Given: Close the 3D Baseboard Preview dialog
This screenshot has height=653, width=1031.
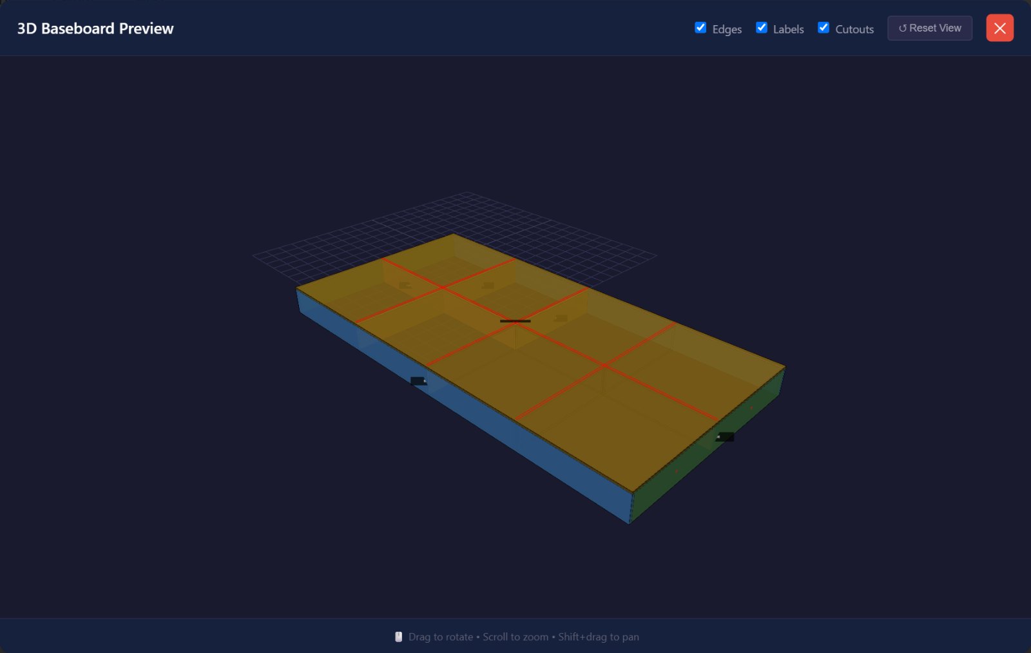Looking at the screenshot, I should (x=1000, y=28).
